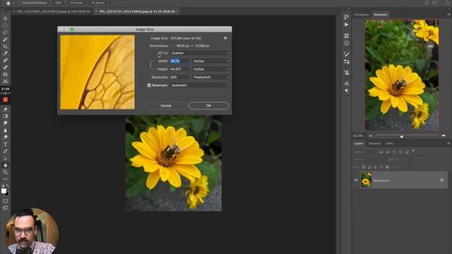This screenshot has height=254, width=452.
Task: Toggle Quick Mask mode icon
Action: [5, 201]
